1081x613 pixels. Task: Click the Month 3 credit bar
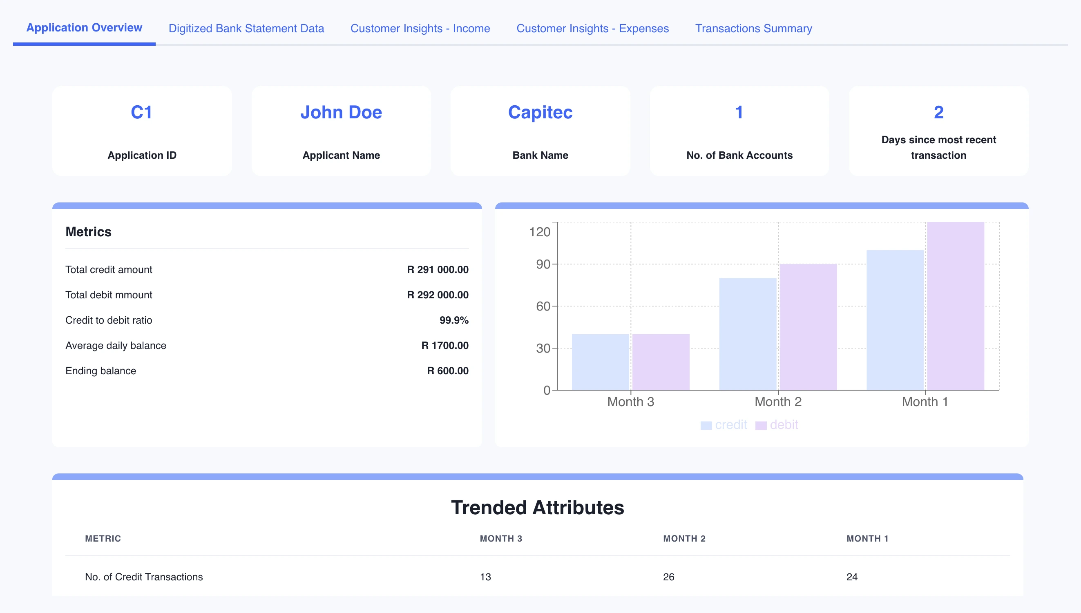[x=601, y=362]
